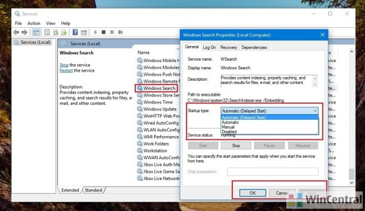Click the gear icon beside Windows Time
Viewport: 365px width, 211px height.
tap(139, 102)
